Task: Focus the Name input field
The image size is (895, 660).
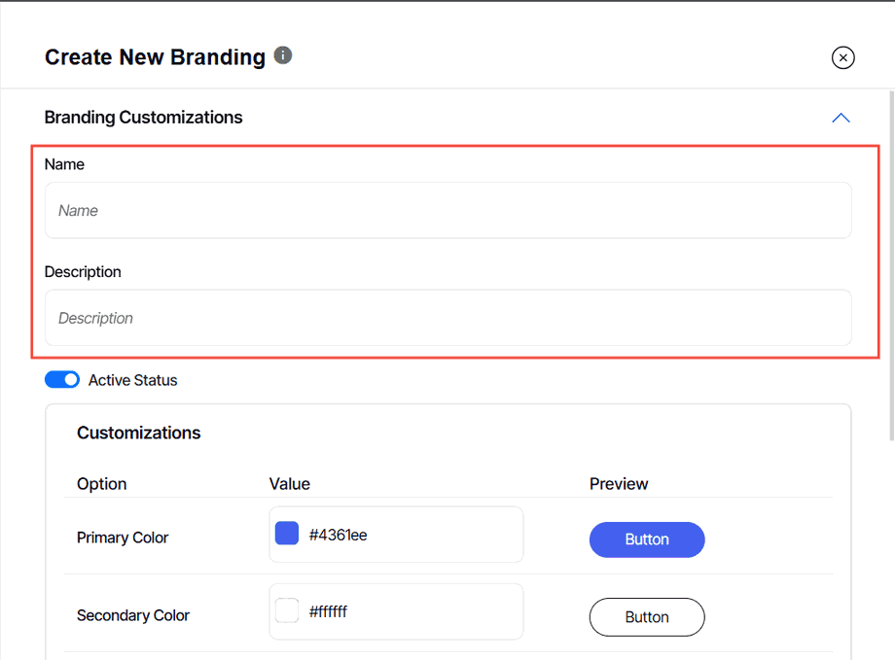Action: pos(447,210)
